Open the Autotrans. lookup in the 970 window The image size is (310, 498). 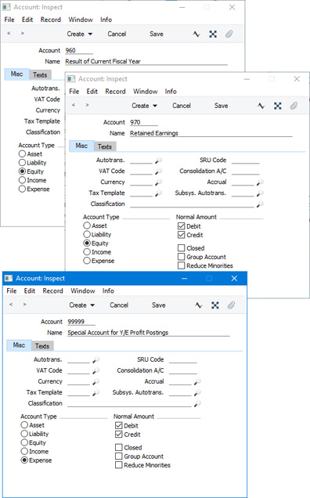[x=158, y=161]
